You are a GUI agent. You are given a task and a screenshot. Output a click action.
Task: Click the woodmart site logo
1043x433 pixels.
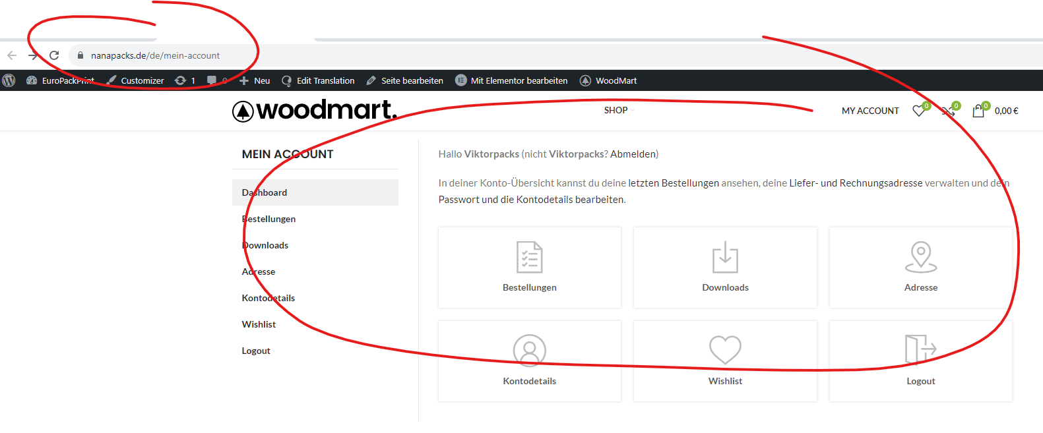point(315,110)
